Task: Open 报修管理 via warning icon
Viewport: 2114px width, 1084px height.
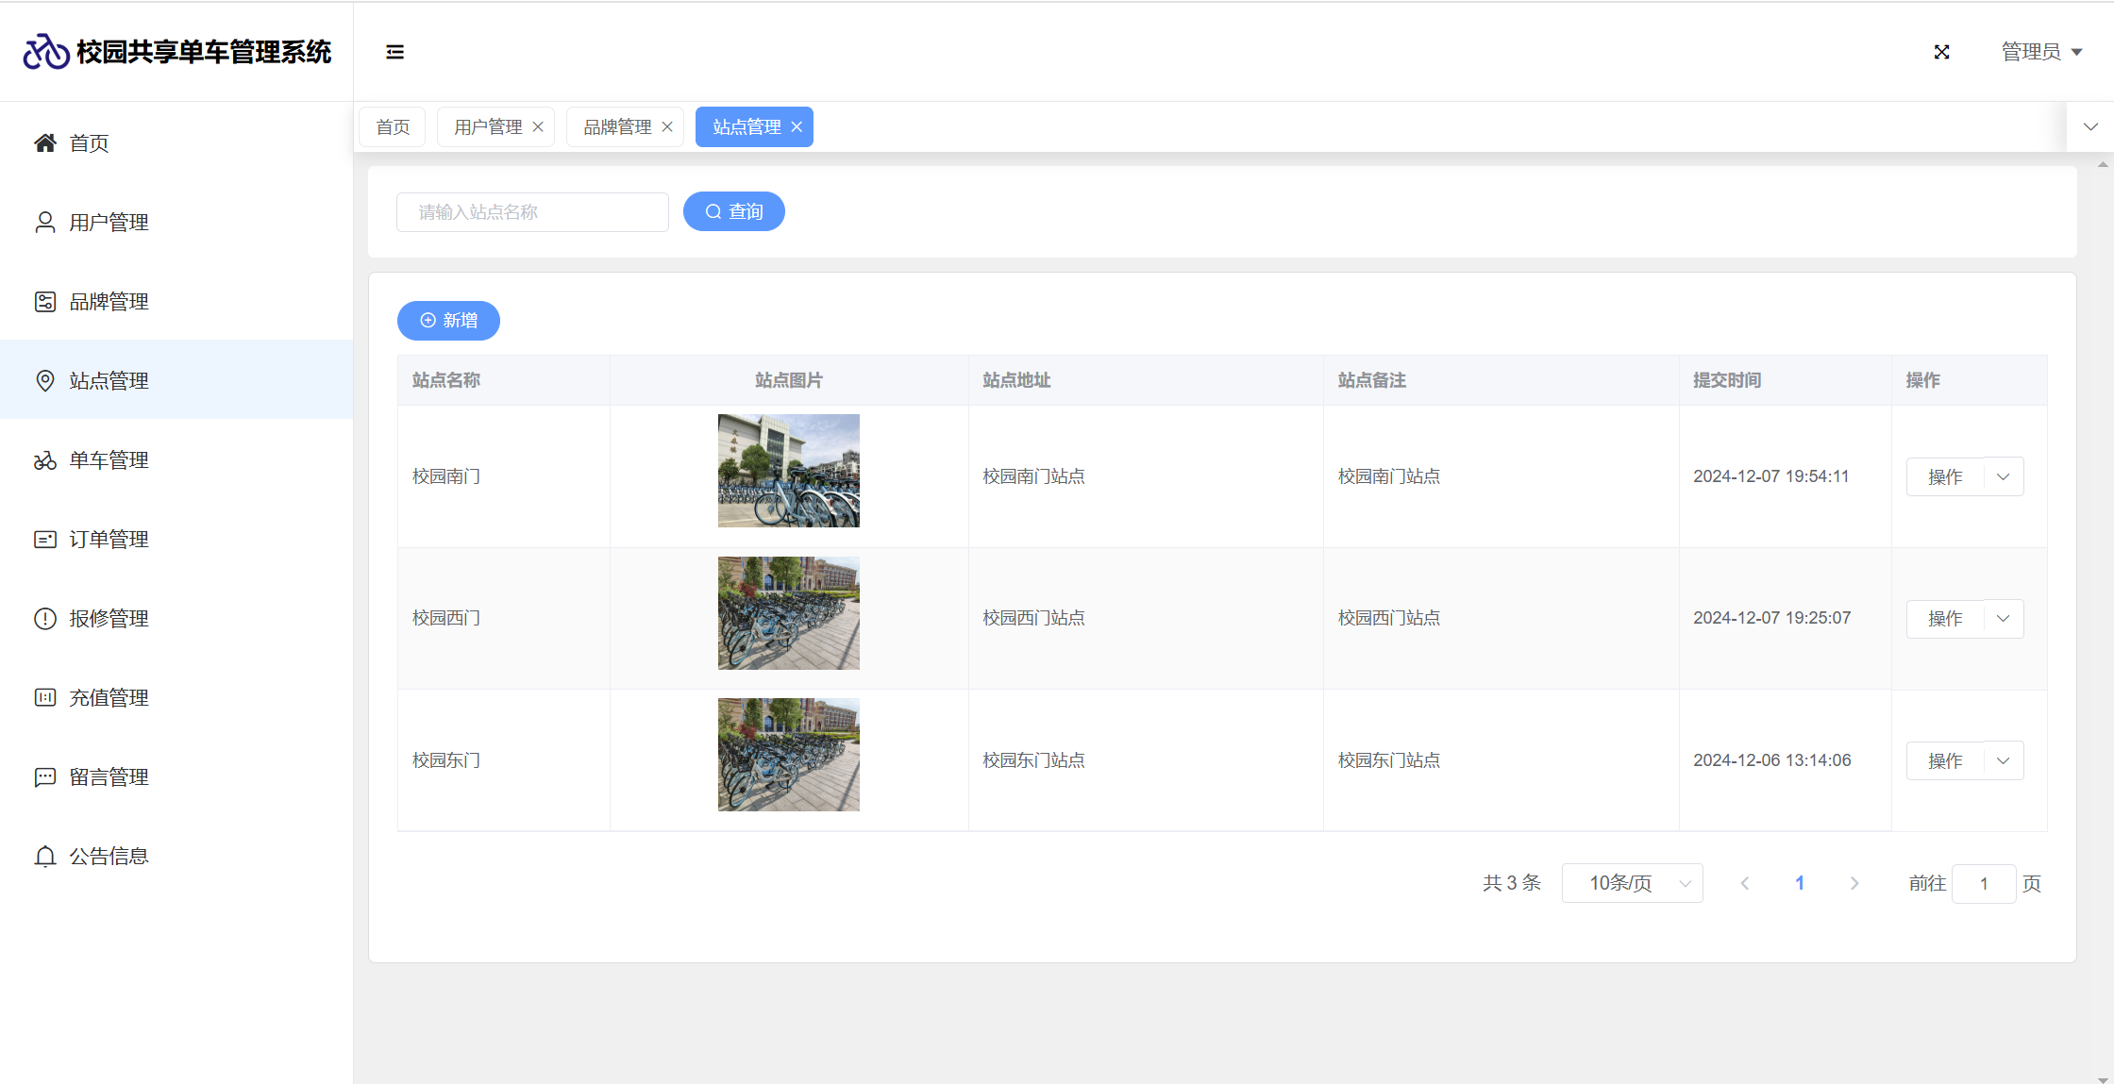Action: tap(45, 619)
